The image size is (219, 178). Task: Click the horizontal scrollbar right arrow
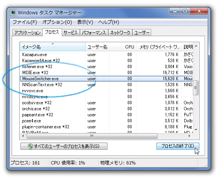tap(189, 136)
